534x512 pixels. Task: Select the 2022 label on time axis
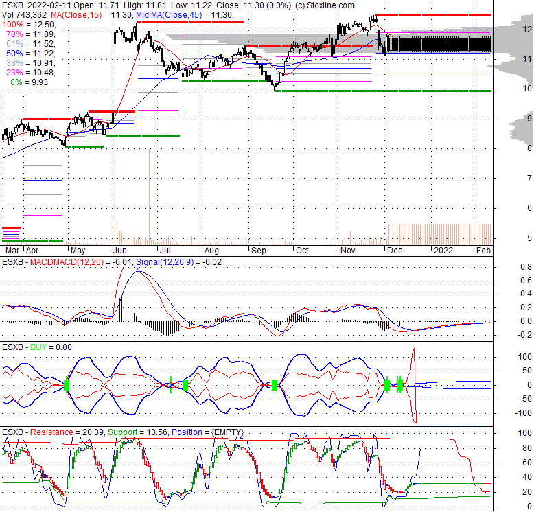442,251
